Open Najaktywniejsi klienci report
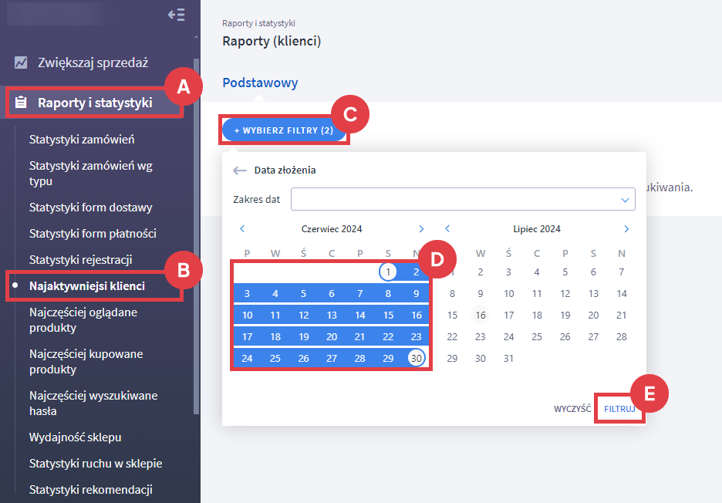 86,286
